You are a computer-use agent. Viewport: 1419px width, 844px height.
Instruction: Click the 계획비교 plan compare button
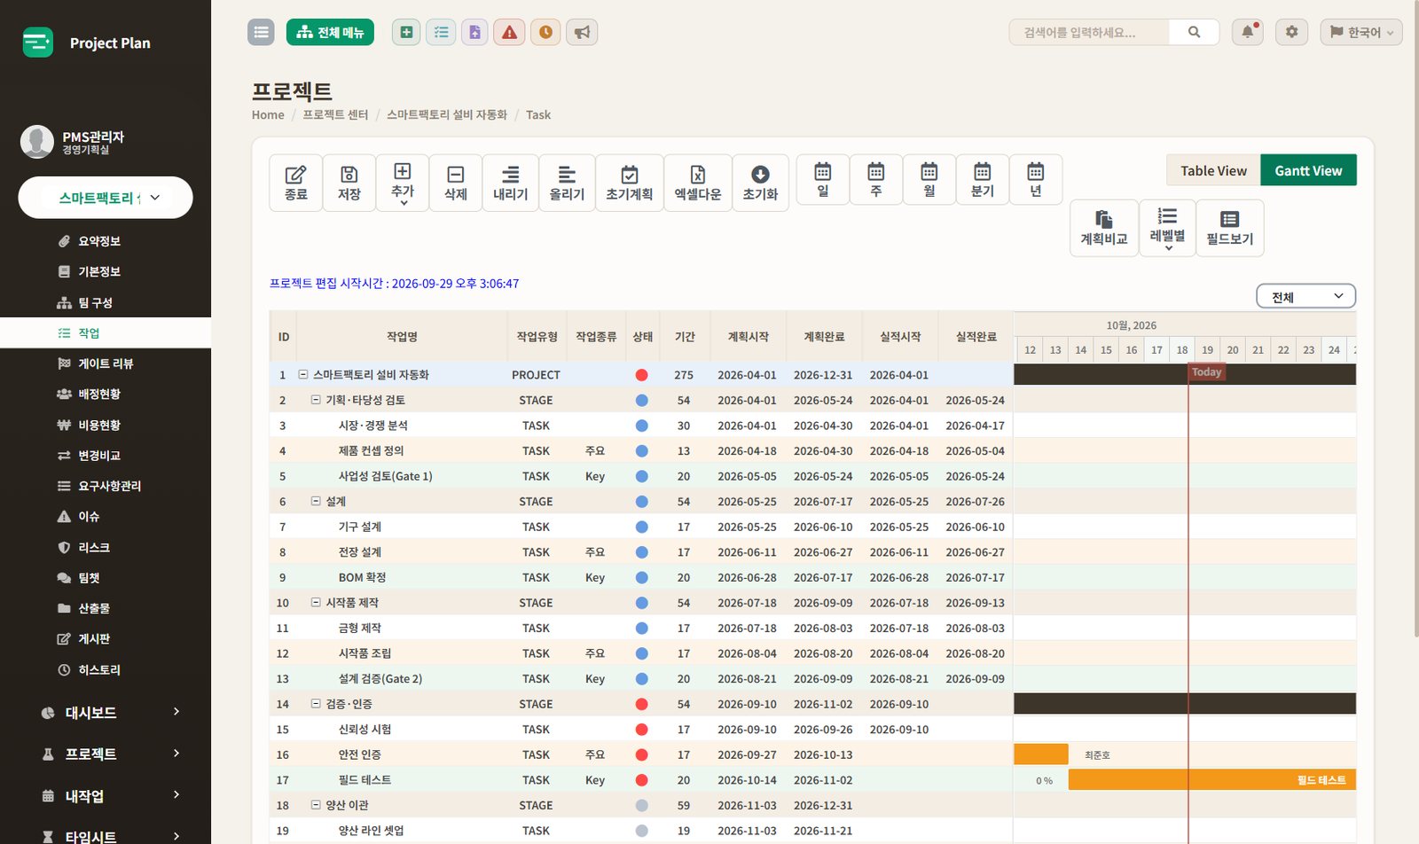click(1104, 228)
